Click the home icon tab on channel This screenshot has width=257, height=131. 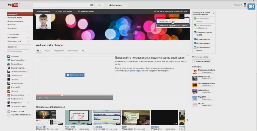point(38,51)
